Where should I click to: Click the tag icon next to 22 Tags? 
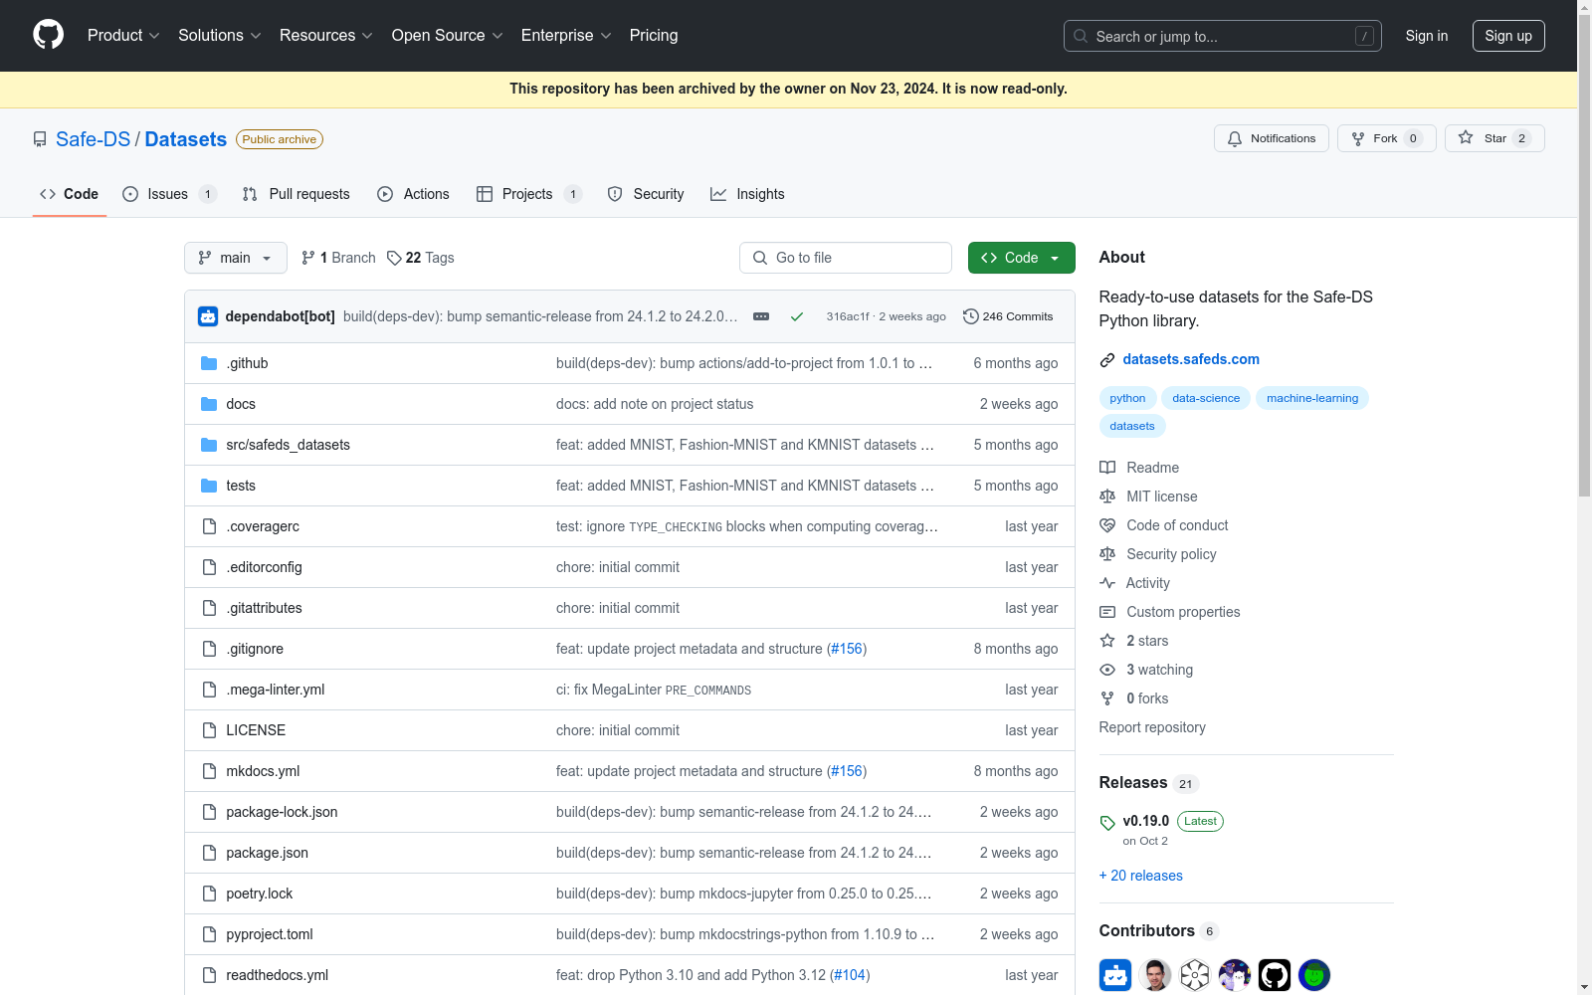tap(394, 258)
